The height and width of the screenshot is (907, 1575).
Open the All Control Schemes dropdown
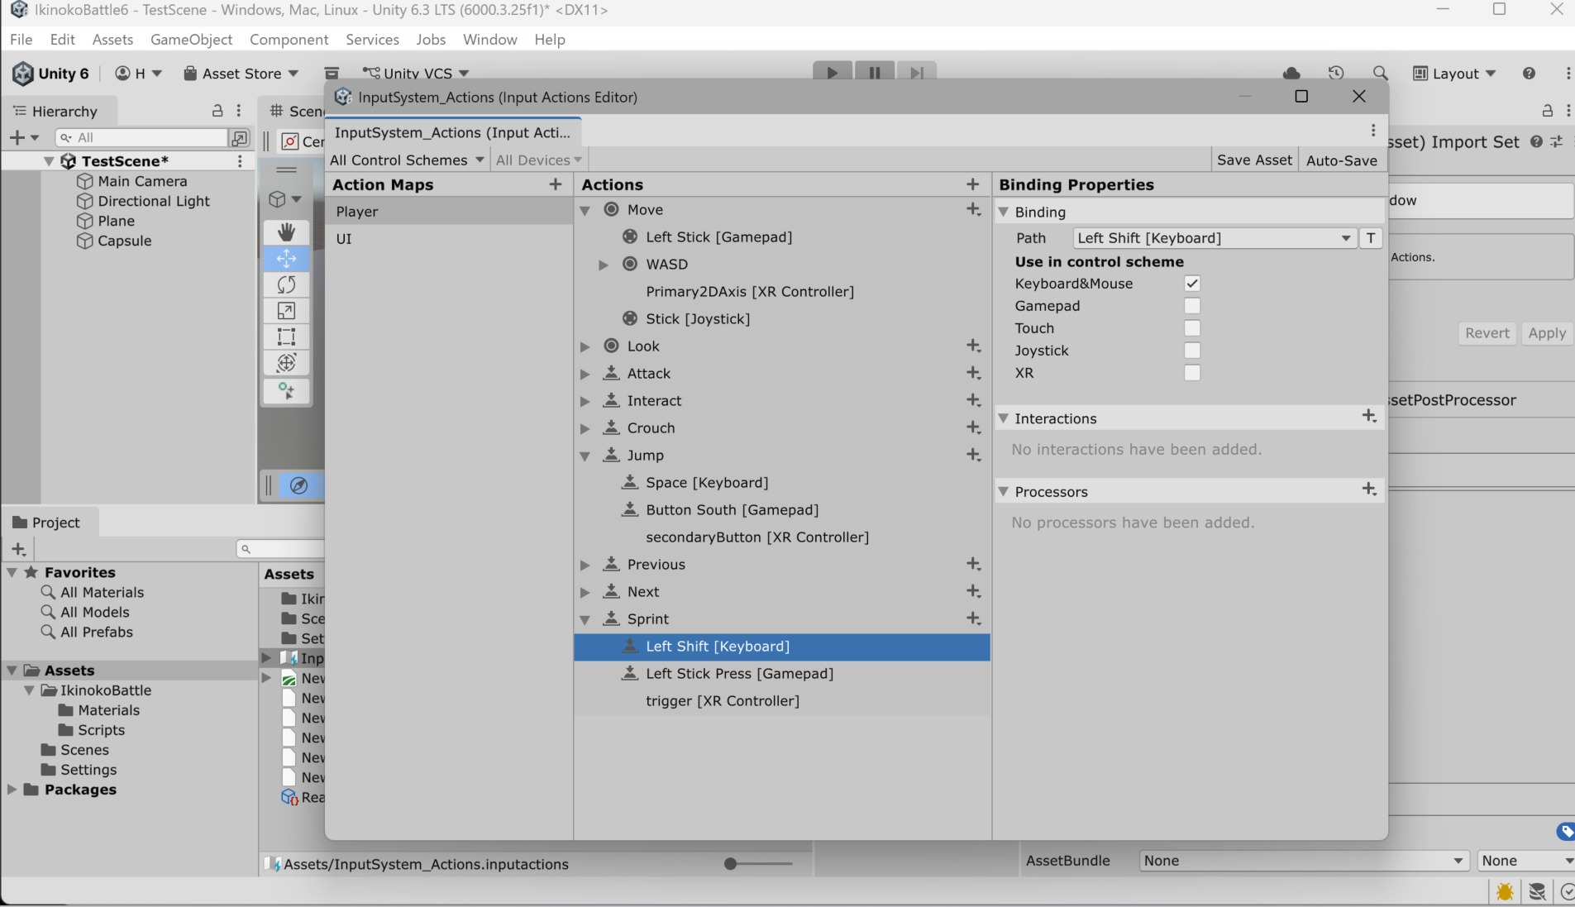(407, 160)
